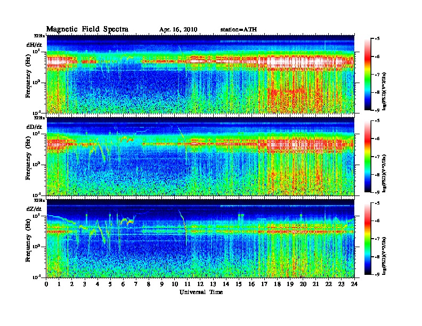Click hour 10 on the time axis
The width and height of the screenshot is (422, 326).
(x=175, y=284)
